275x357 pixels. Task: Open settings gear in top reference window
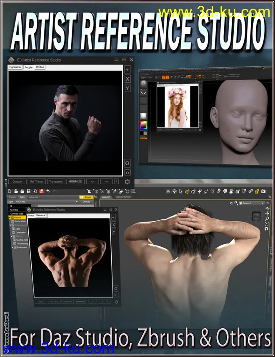[x=127, y=182]
